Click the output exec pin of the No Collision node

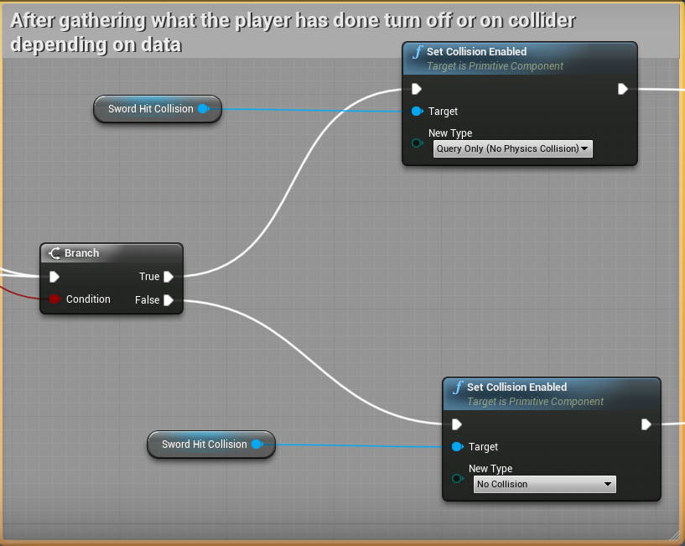[646, 424]
